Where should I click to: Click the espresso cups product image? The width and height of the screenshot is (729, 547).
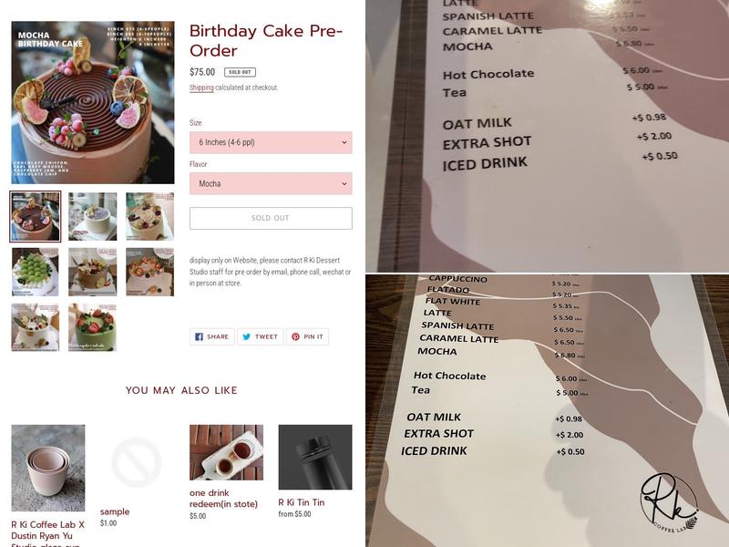[226, 452]
